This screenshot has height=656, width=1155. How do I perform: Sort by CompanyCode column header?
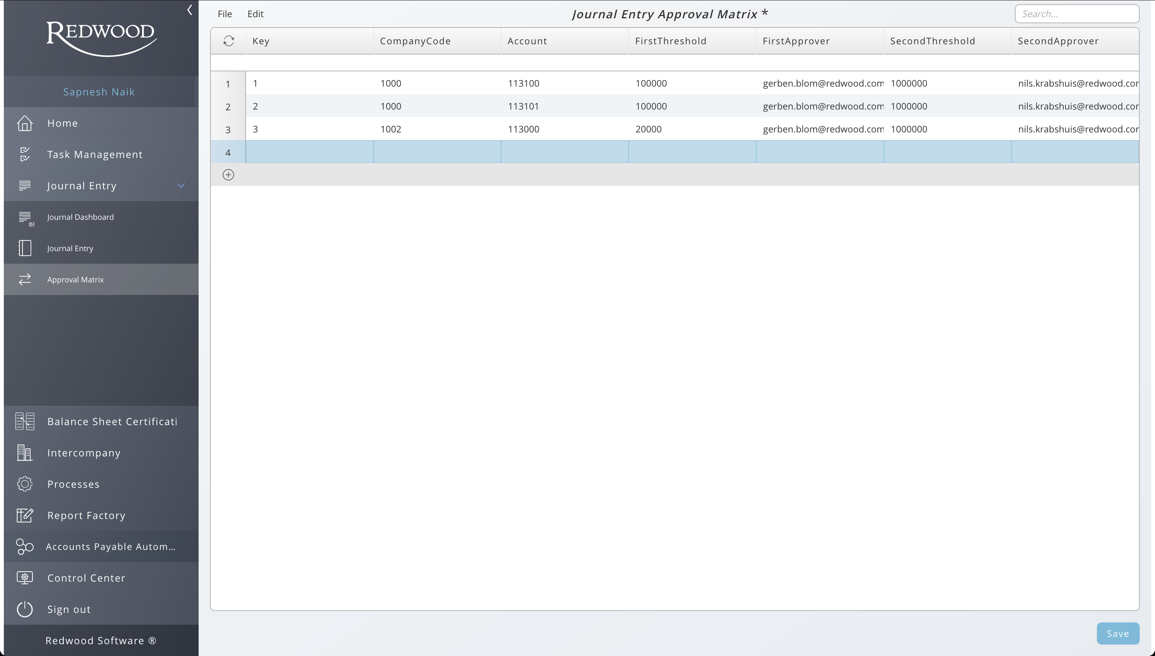[437, 41]
